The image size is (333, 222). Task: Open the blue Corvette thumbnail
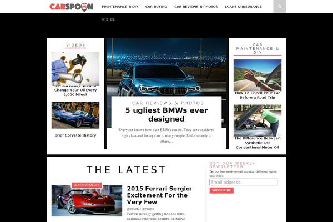75,115
